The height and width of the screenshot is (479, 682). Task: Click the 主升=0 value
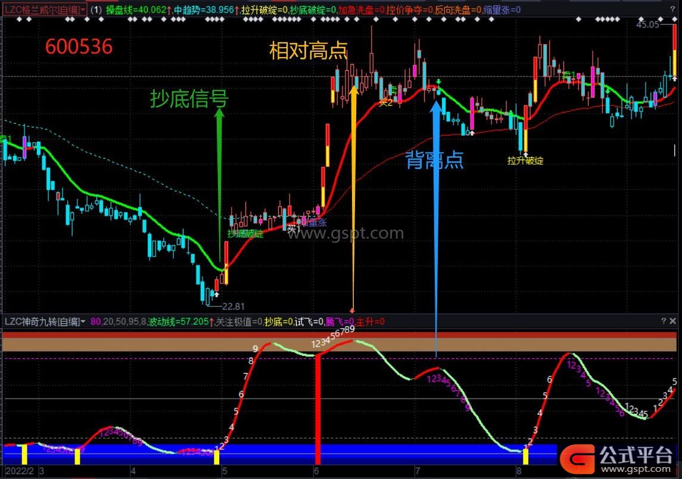click(370, 322)
